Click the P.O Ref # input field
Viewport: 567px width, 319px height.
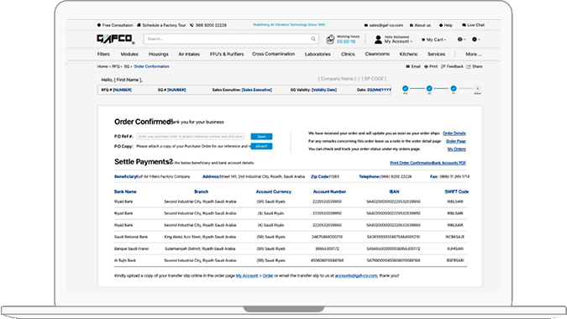tap(191, 137)
